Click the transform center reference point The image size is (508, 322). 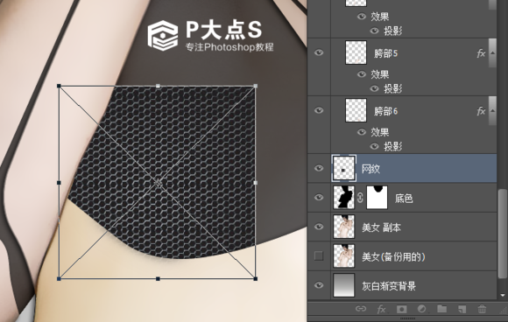[x=158, y=183]
